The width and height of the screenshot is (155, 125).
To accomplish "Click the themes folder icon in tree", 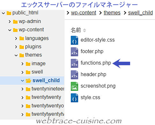I will [x=22, y=55].
